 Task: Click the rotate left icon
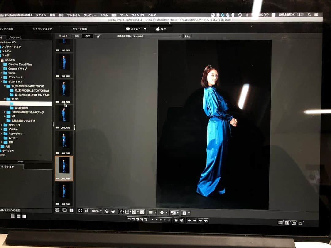point(176,220)
